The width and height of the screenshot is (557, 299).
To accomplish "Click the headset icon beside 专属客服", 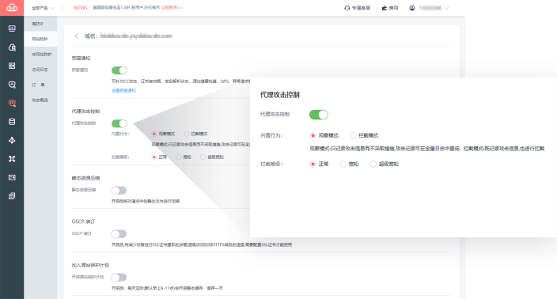I will [347, 8].
